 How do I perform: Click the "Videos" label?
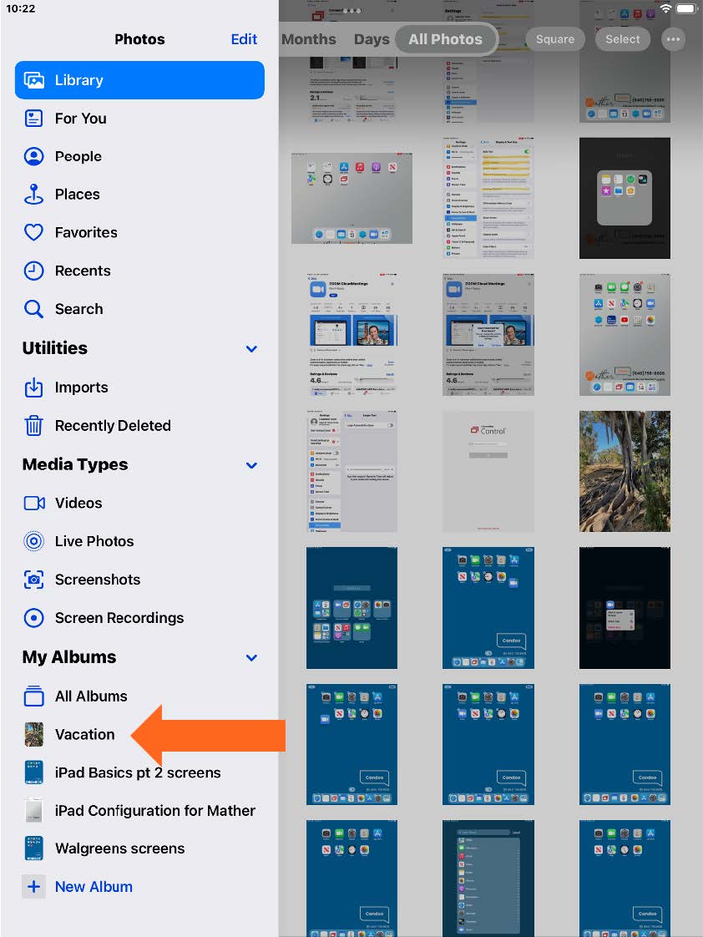coord(78,504)
